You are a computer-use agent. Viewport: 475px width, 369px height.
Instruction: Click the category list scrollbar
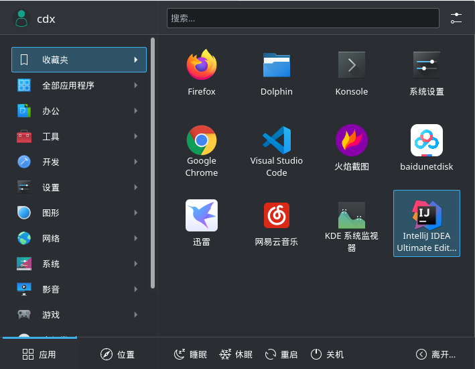tap(153, 163)
